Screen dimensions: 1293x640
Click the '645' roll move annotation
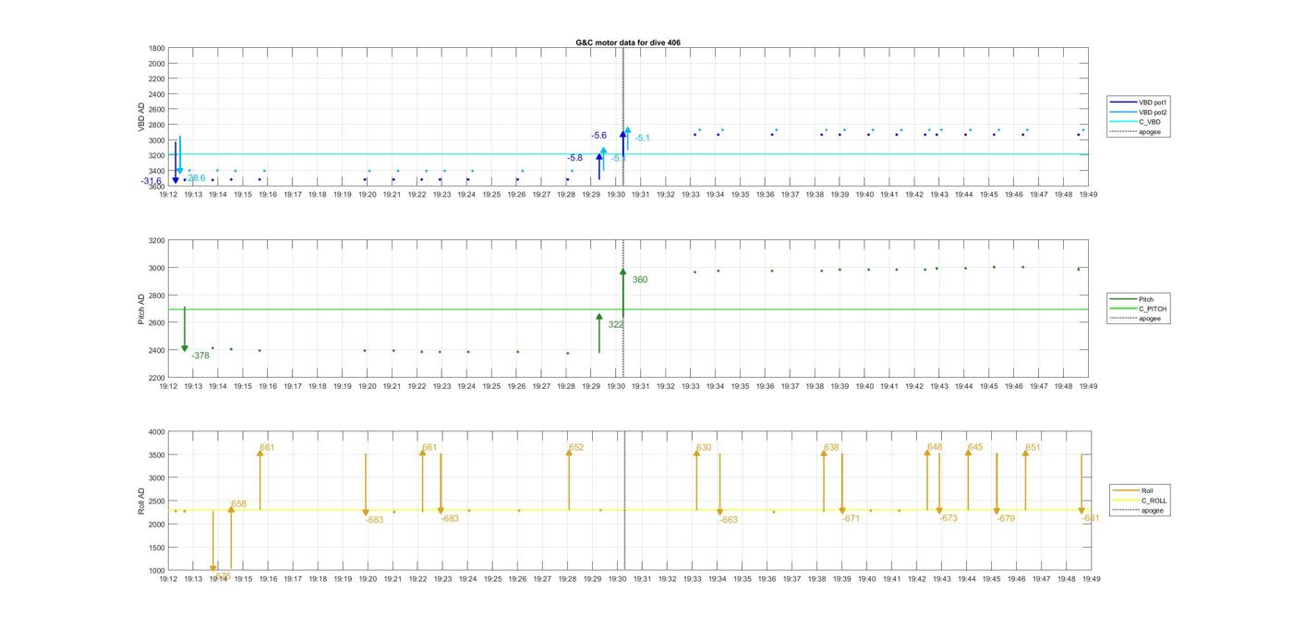click(975, 447)
